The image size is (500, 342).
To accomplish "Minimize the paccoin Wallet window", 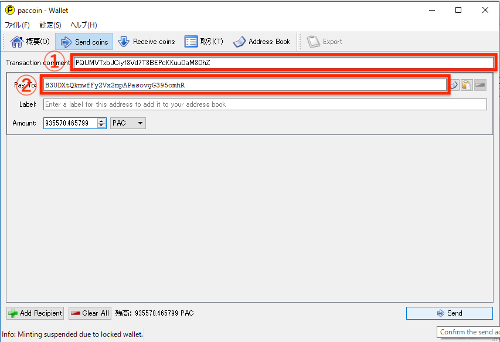I will tap(432, 10).
